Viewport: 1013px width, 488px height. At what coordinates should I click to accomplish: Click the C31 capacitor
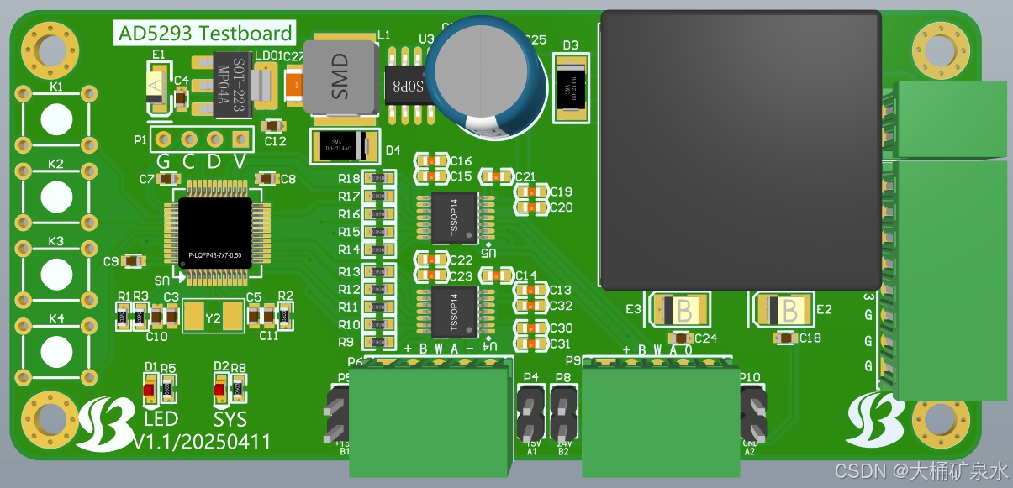[x=531, y=344]
